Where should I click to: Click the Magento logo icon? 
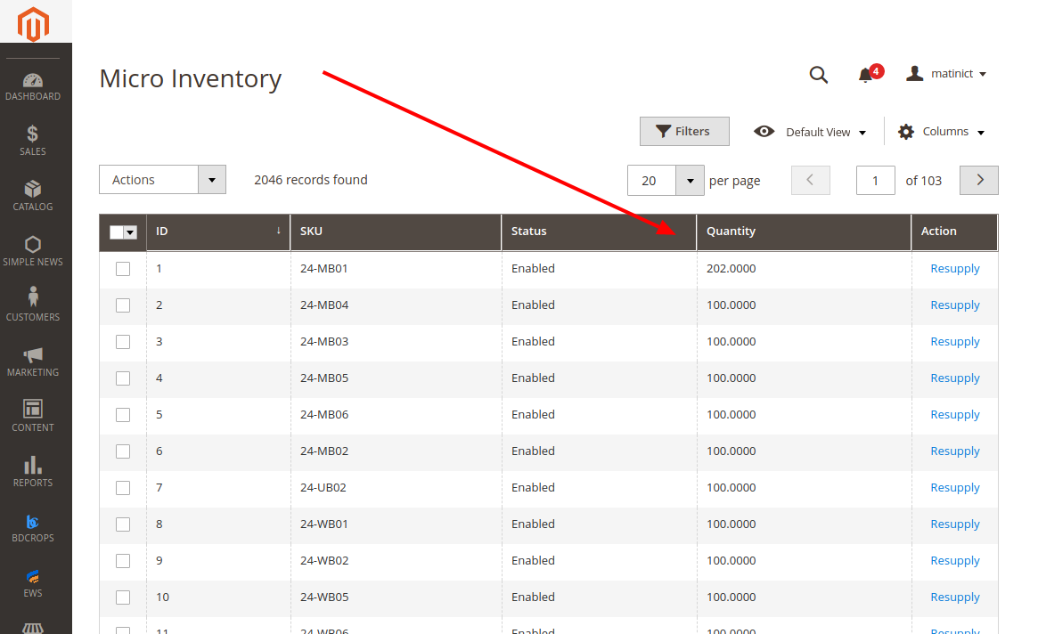(x=33, y=24)
